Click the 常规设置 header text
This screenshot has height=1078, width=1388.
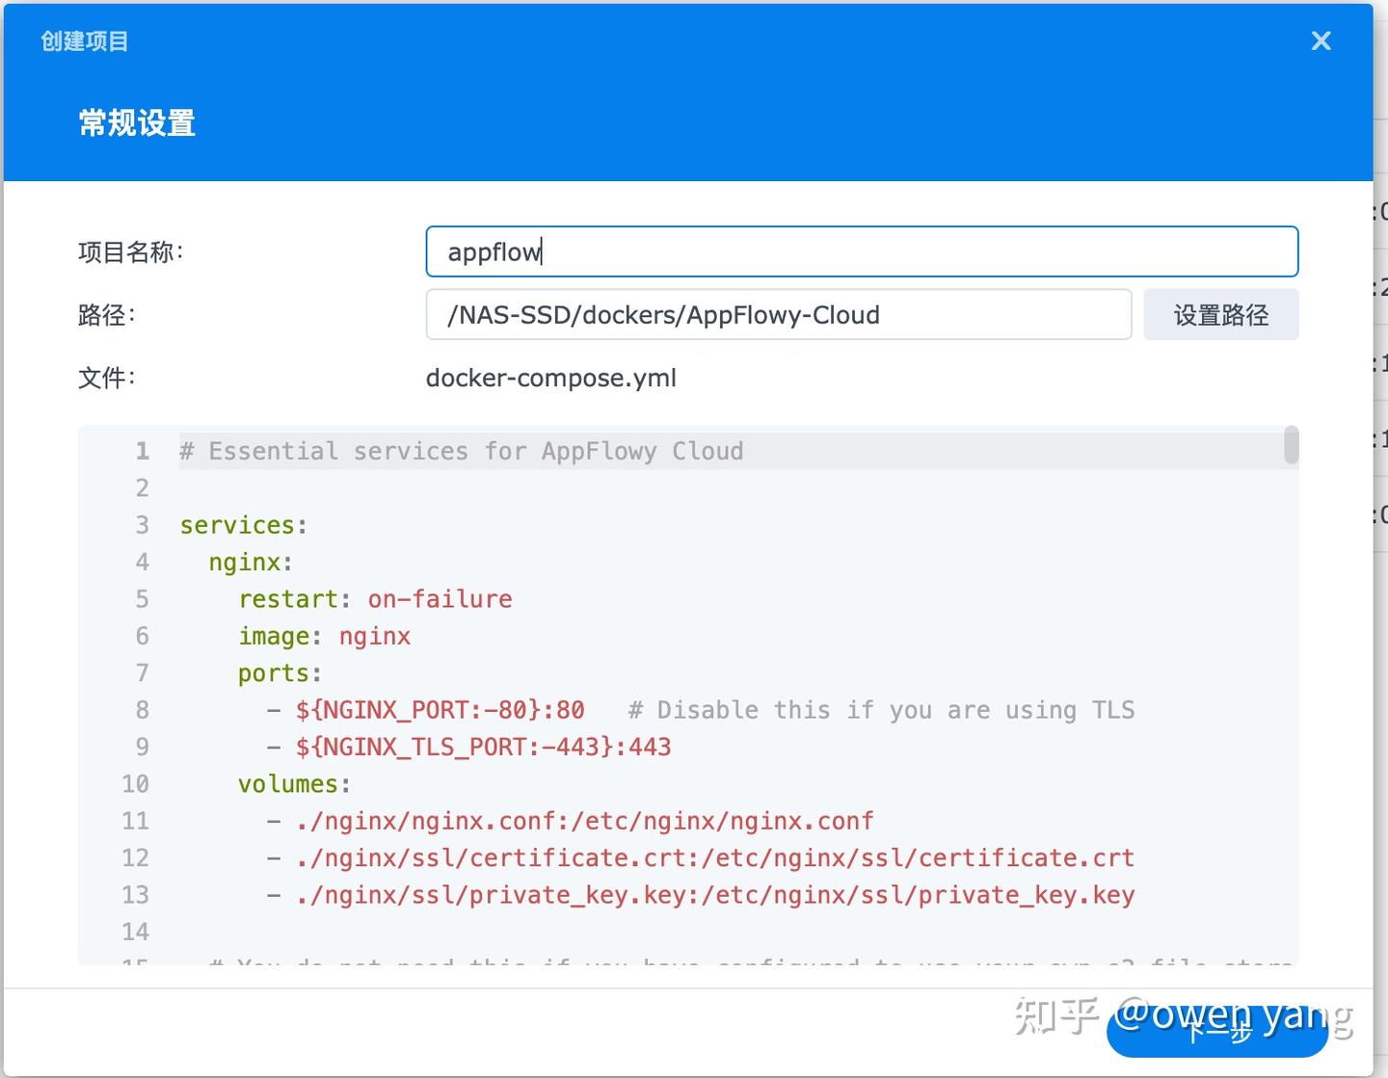136,123
